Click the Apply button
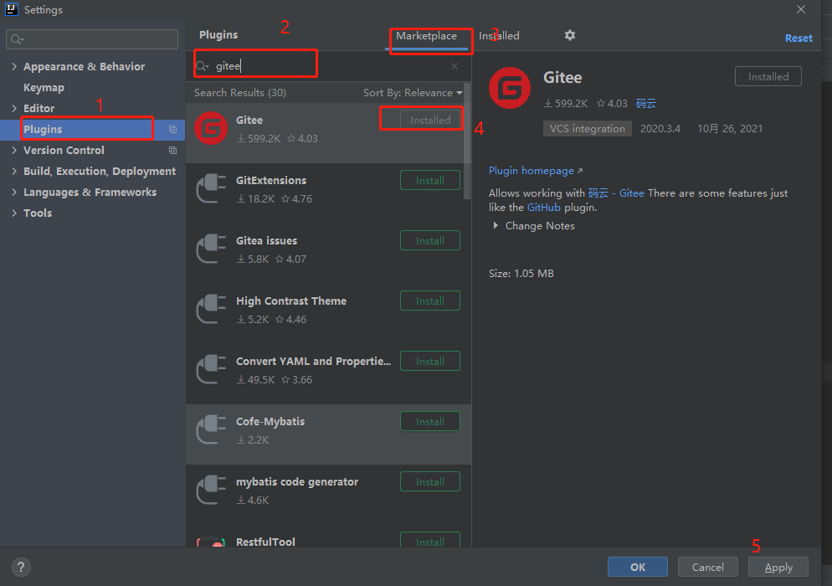The image size is (832, 586). (x=778, y=567)
